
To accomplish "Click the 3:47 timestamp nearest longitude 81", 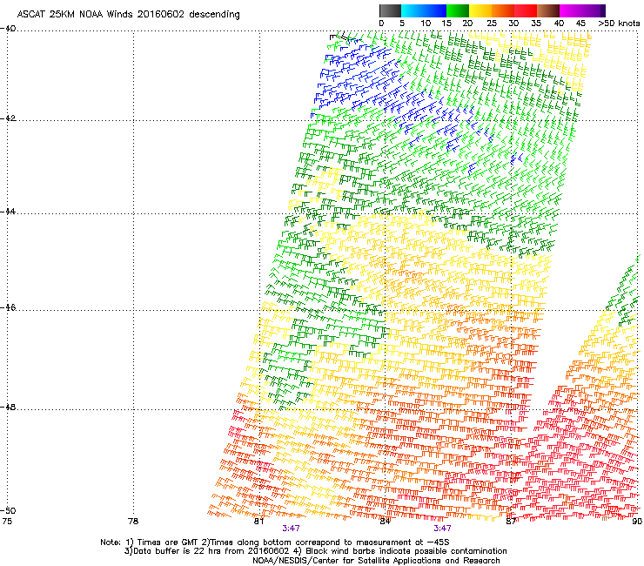I will coord(291,529).
